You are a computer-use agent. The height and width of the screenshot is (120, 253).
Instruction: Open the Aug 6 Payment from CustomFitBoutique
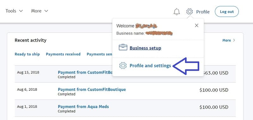click(x=92, y=89)
